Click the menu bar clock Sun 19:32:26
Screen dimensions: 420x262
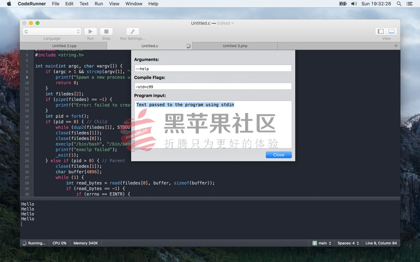point(376,4)
